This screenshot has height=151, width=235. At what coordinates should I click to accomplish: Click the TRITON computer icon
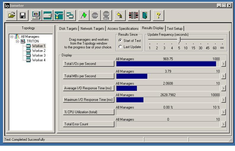pyautogui.click(x=23, y=41)
